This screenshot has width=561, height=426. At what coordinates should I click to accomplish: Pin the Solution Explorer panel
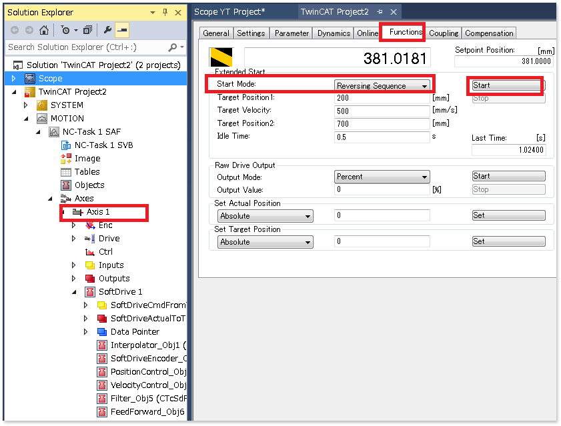(x=165, y=13)
